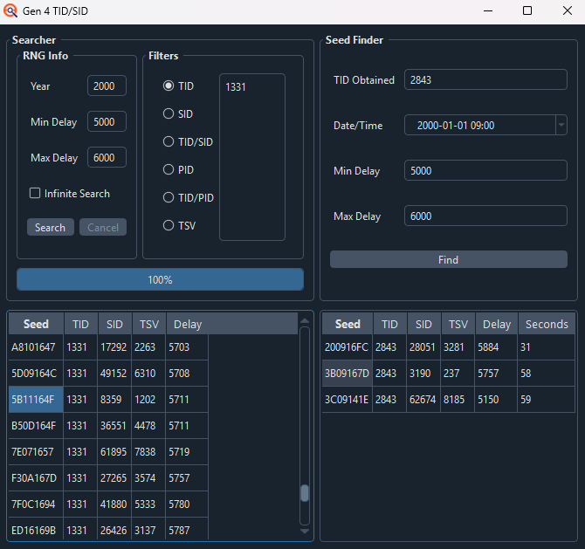The height and width of the screenshot is (549, 585).
Task: Select seed F30A167D in searcher results
Action: [36, 477]
